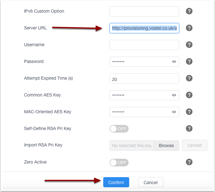Viewport: 215px width, 192px height.
Task: Open help for Zero Active setting
Action: click(x=189, y=162)
